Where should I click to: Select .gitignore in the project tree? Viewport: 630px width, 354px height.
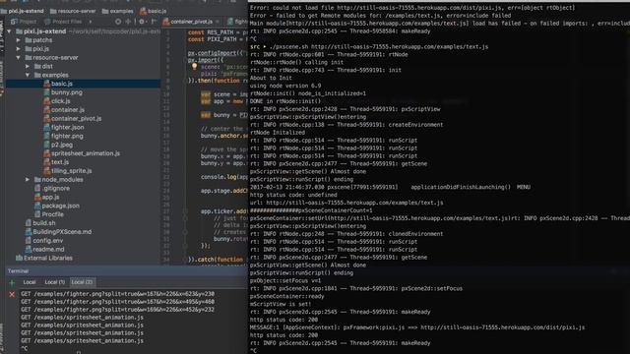pyautogui.click(x=56, y=188)
